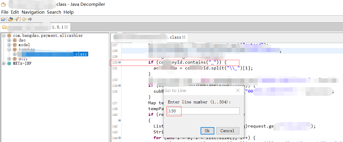Viewport: 343px width, 142px height.
Task: Collapse the com.bangdao.payment.alicashier package
Action: 3,35
